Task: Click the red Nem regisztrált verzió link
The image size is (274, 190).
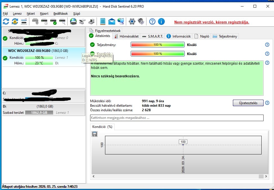Action: tap(211, 22)
